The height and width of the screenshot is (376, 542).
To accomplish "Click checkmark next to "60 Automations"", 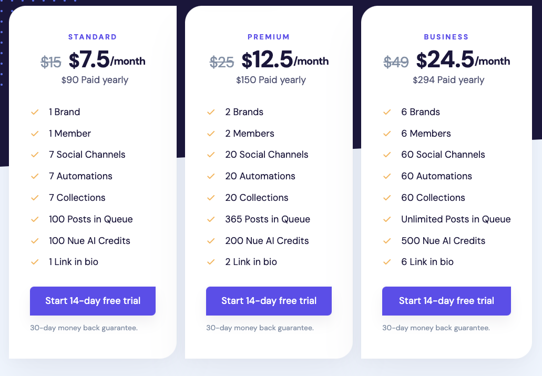I will point(387,176).
